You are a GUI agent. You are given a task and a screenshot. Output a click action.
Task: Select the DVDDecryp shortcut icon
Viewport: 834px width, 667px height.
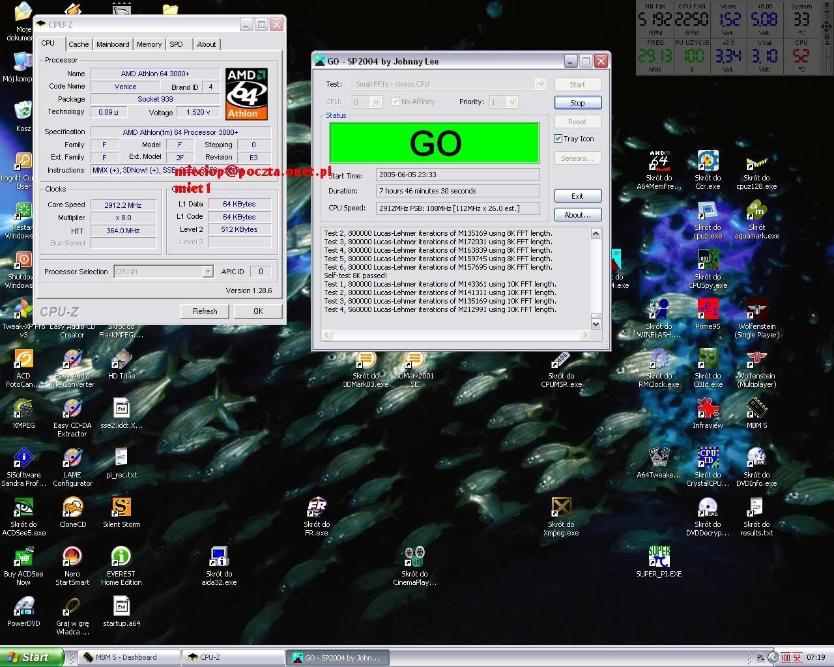[x=708, y=516]
